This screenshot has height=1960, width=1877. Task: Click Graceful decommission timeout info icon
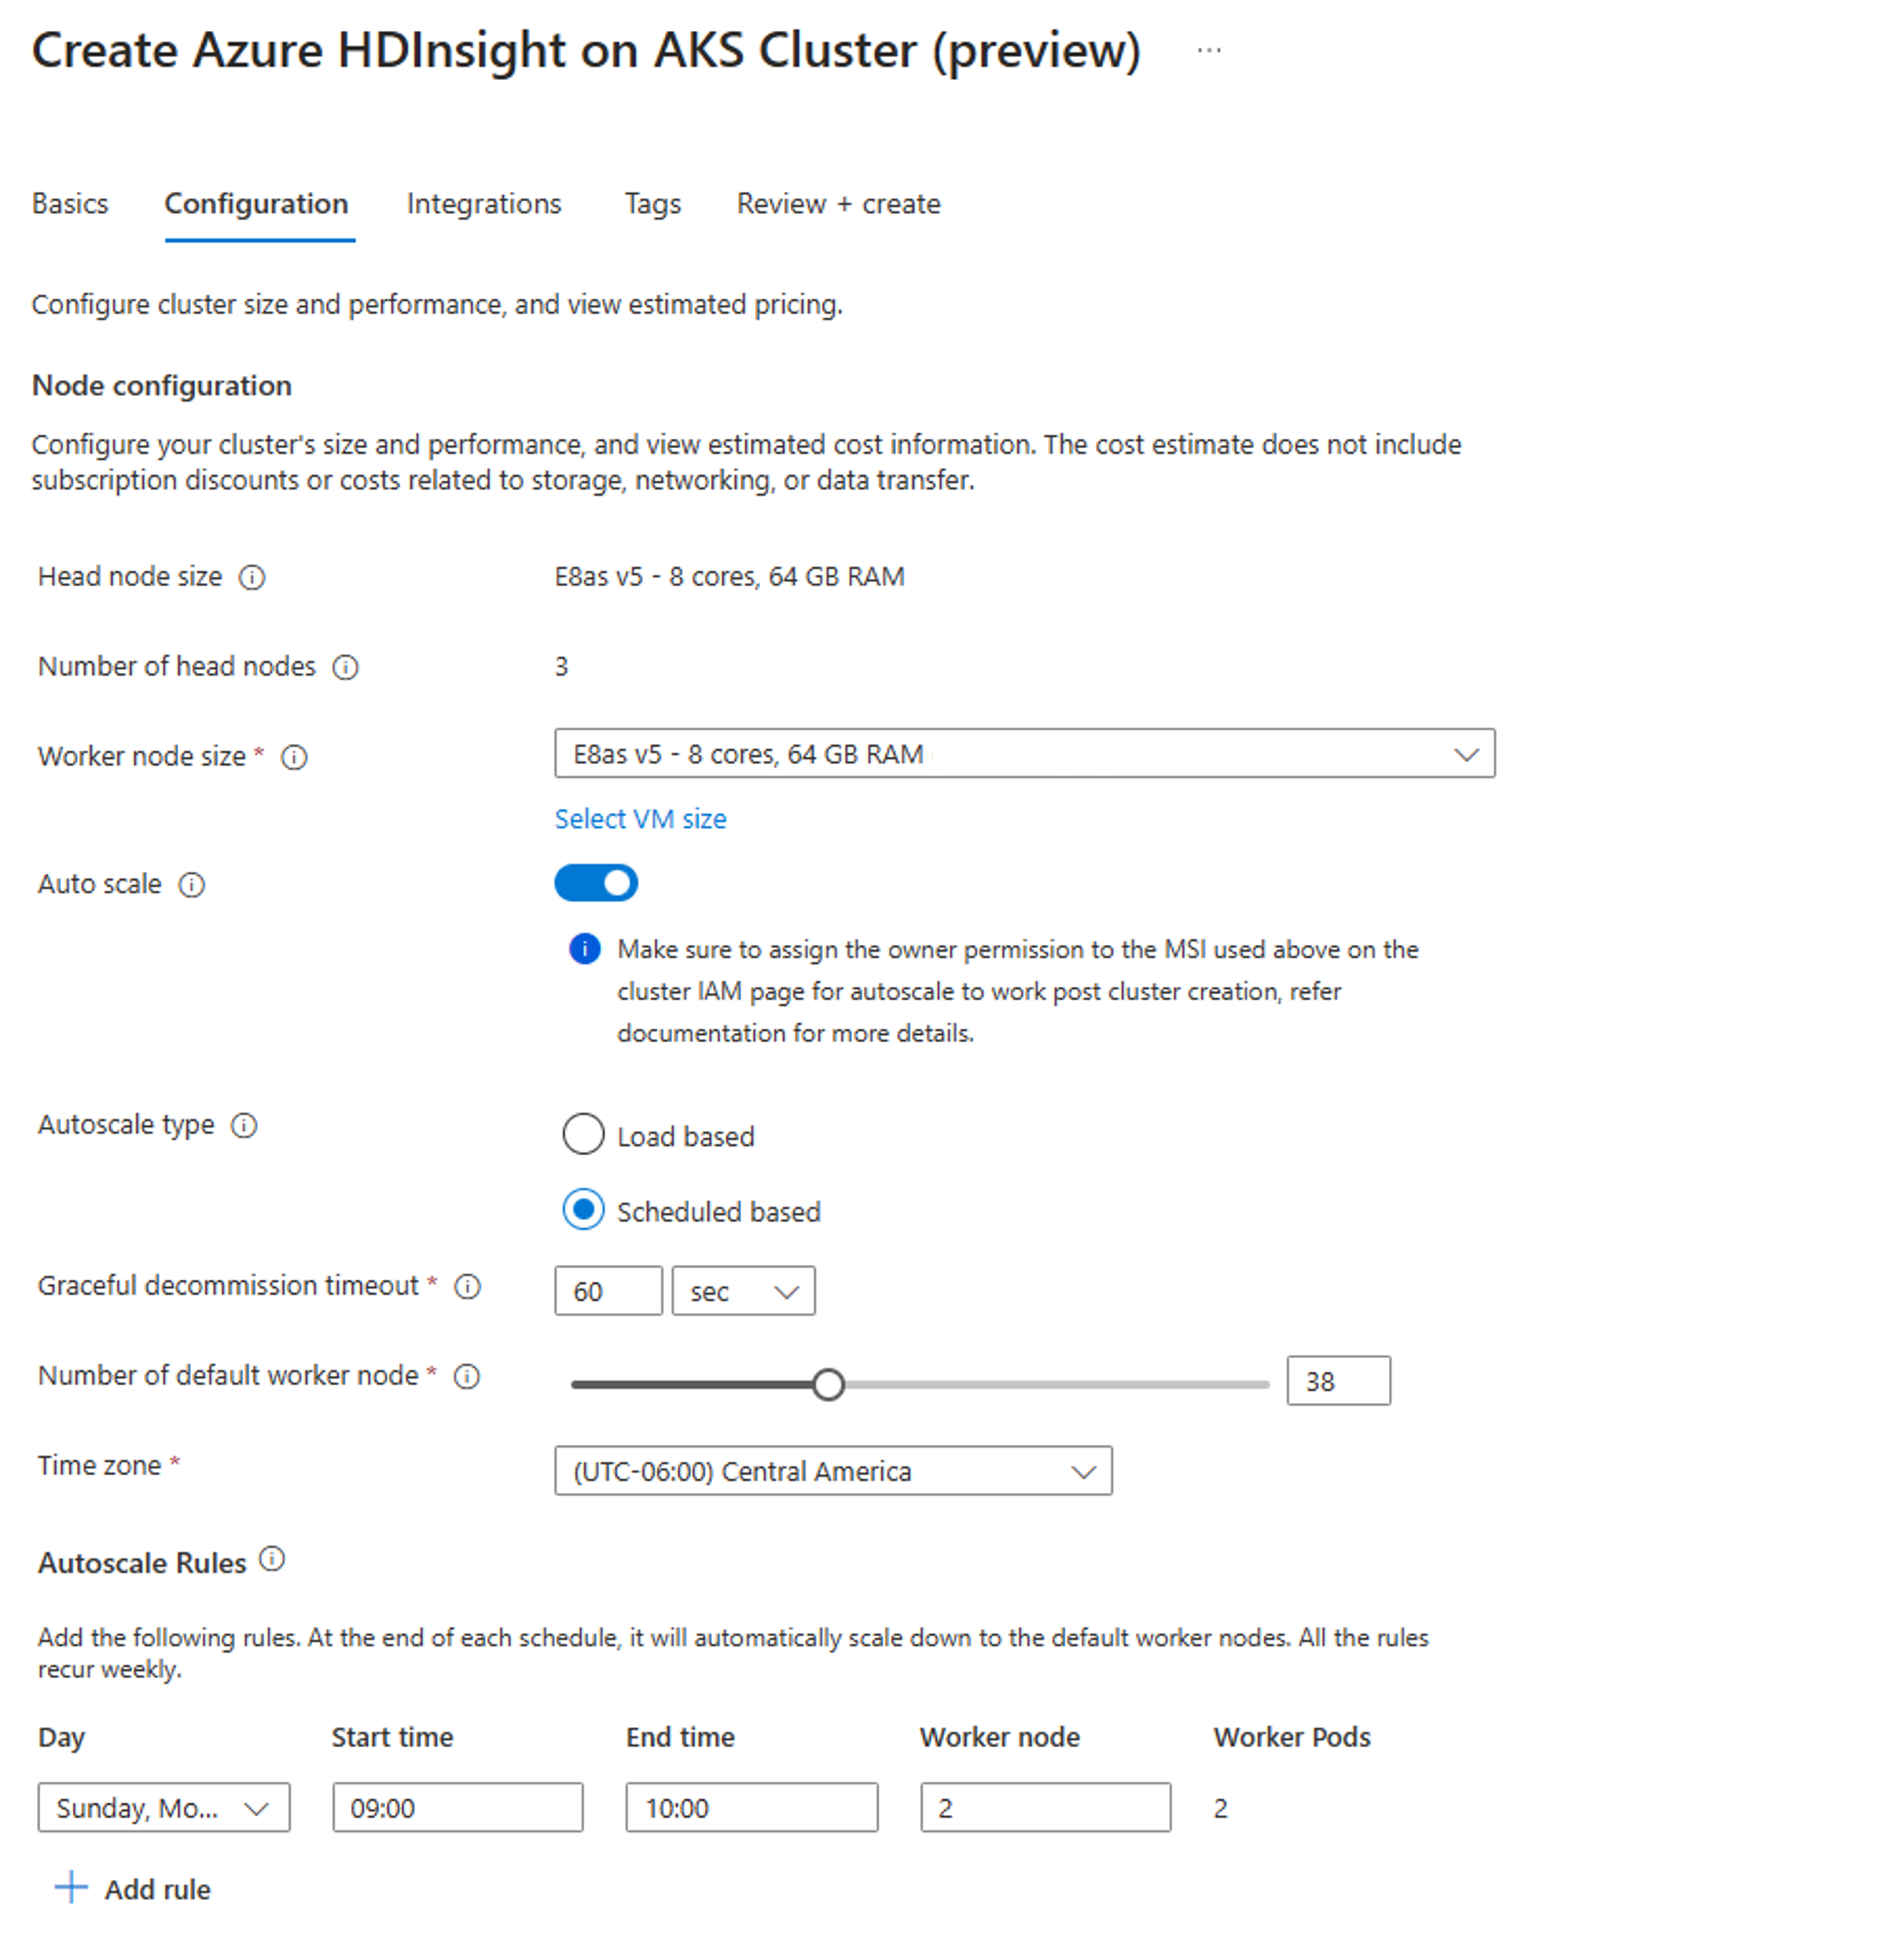(x=467, y=1286)
